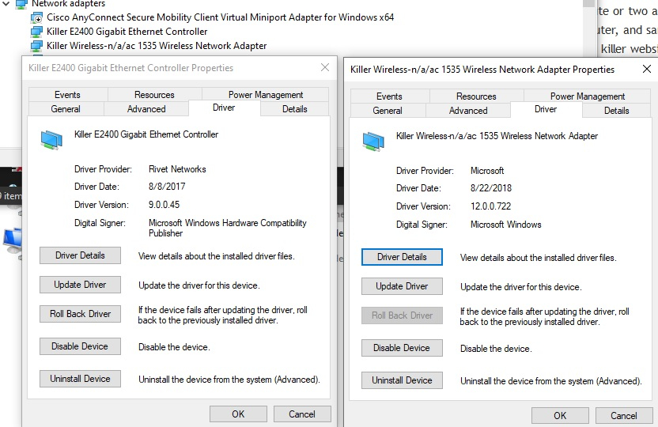Click driver date 8/8/2017 value
The image size is (658, 427).
click(x=167, y=187)
